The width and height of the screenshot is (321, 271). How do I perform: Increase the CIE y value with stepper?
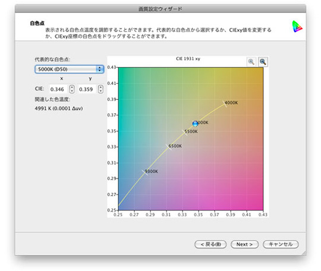point(100,87)
